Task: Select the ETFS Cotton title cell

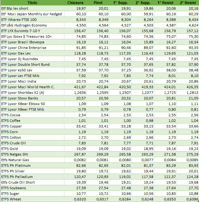Action: click(x=32, y=137)
